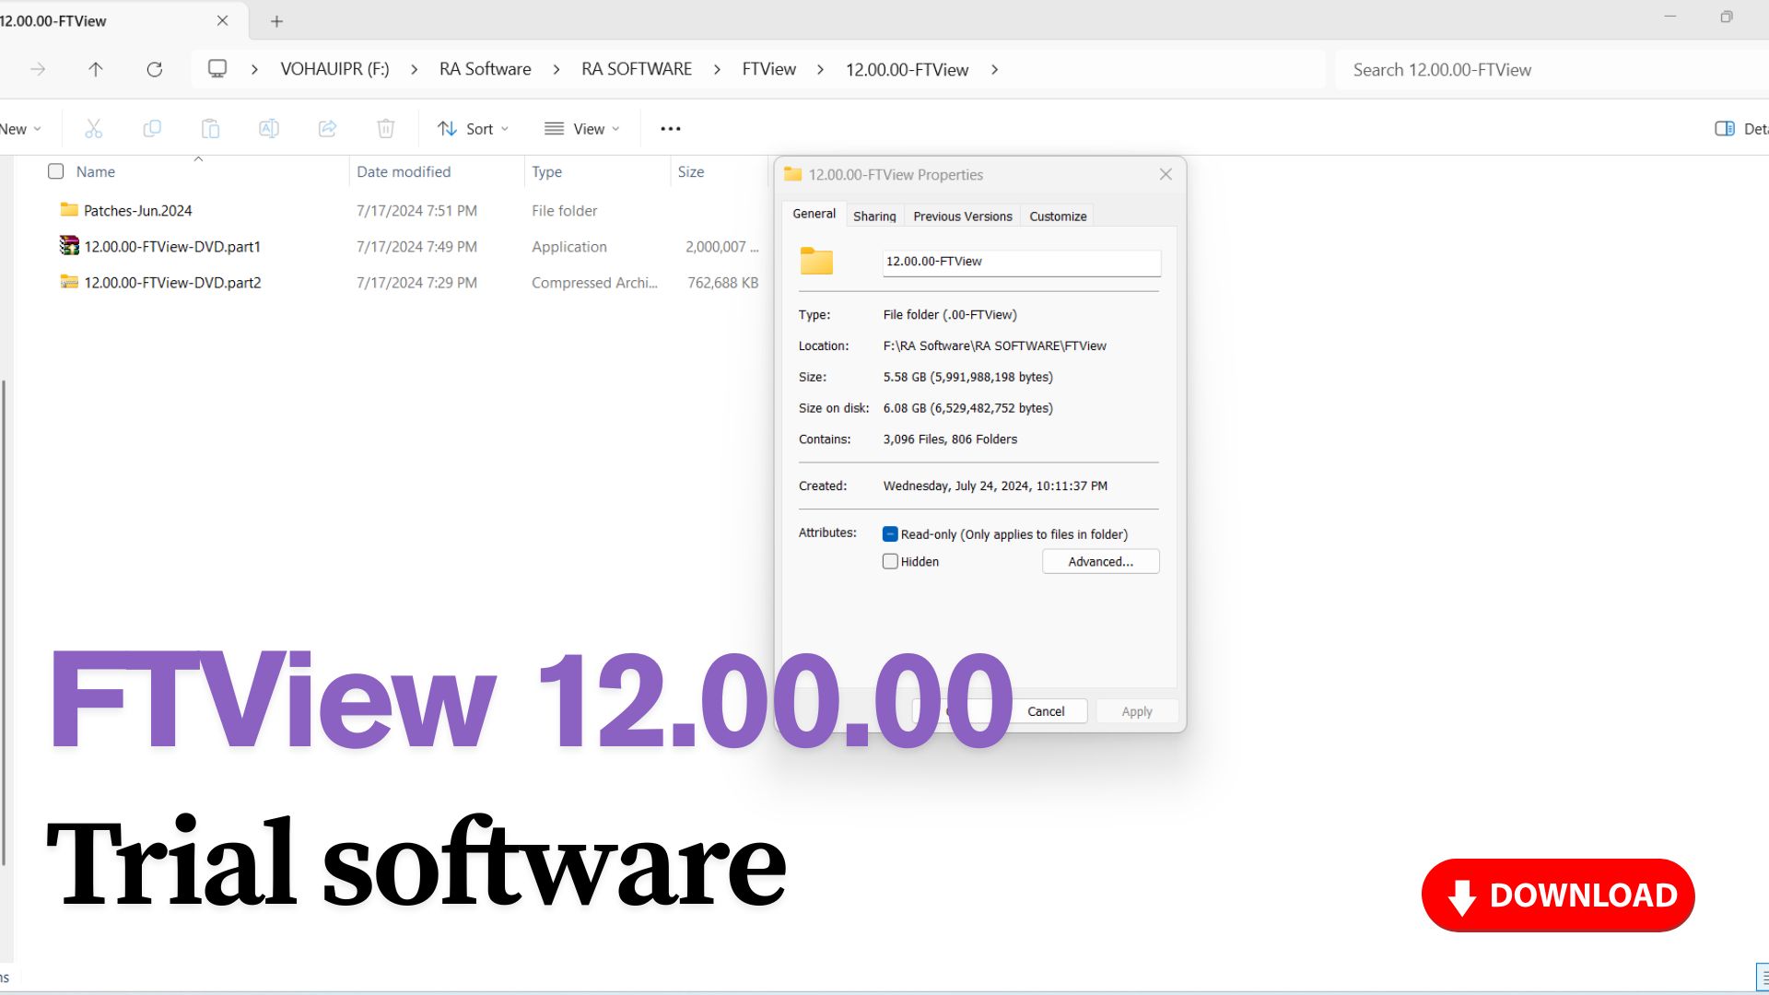Navigate up one level using the up arrow
The image size is (1769, 995).
tap(95, 69)
